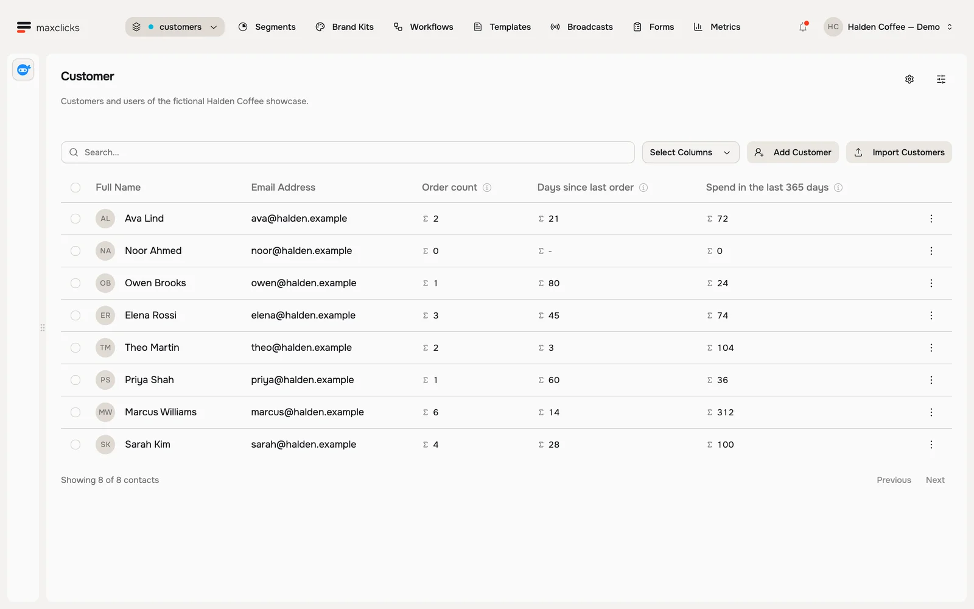Click the spend value 312 for Marcus Williams
Viewport: 974px width, 609px height.
click(725, 412)
